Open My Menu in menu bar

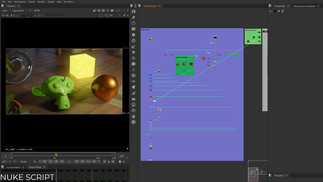(68, 1)
